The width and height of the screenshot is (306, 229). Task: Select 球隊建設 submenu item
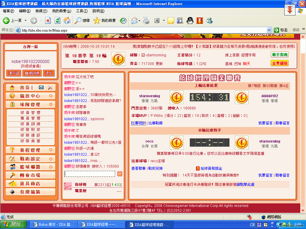30,135
